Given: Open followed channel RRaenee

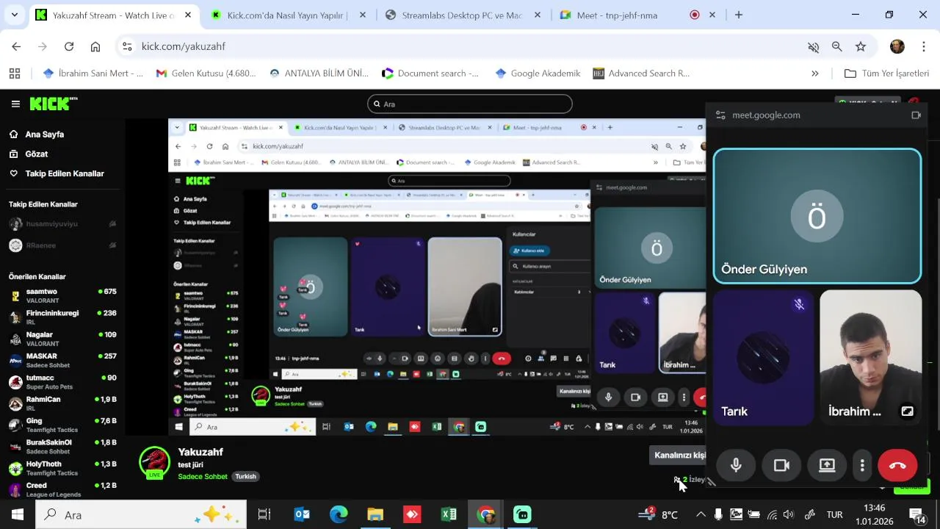Looking at the screenshot, I should (x=62, y=245).
